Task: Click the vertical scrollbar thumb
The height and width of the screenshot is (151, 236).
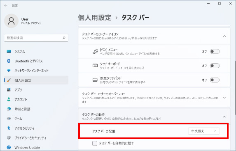Action: (x=235, y=88)
